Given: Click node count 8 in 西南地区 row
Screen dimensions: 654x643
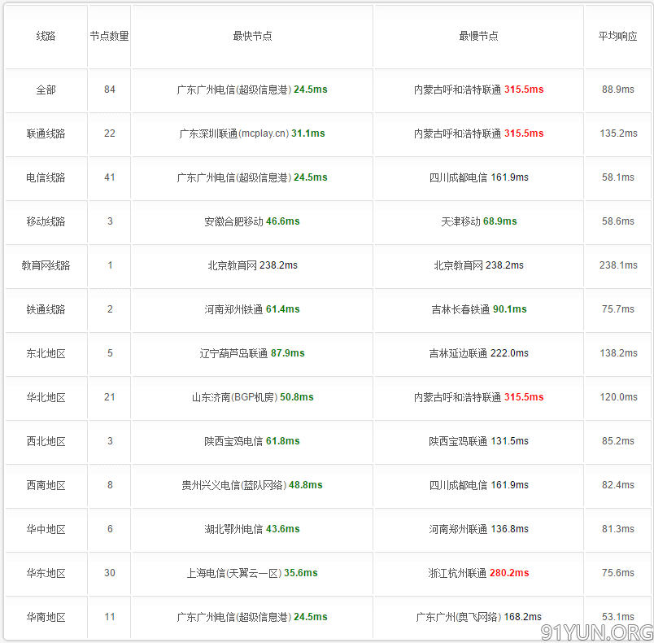Looking at the screenshot, I should coord(110,485).
